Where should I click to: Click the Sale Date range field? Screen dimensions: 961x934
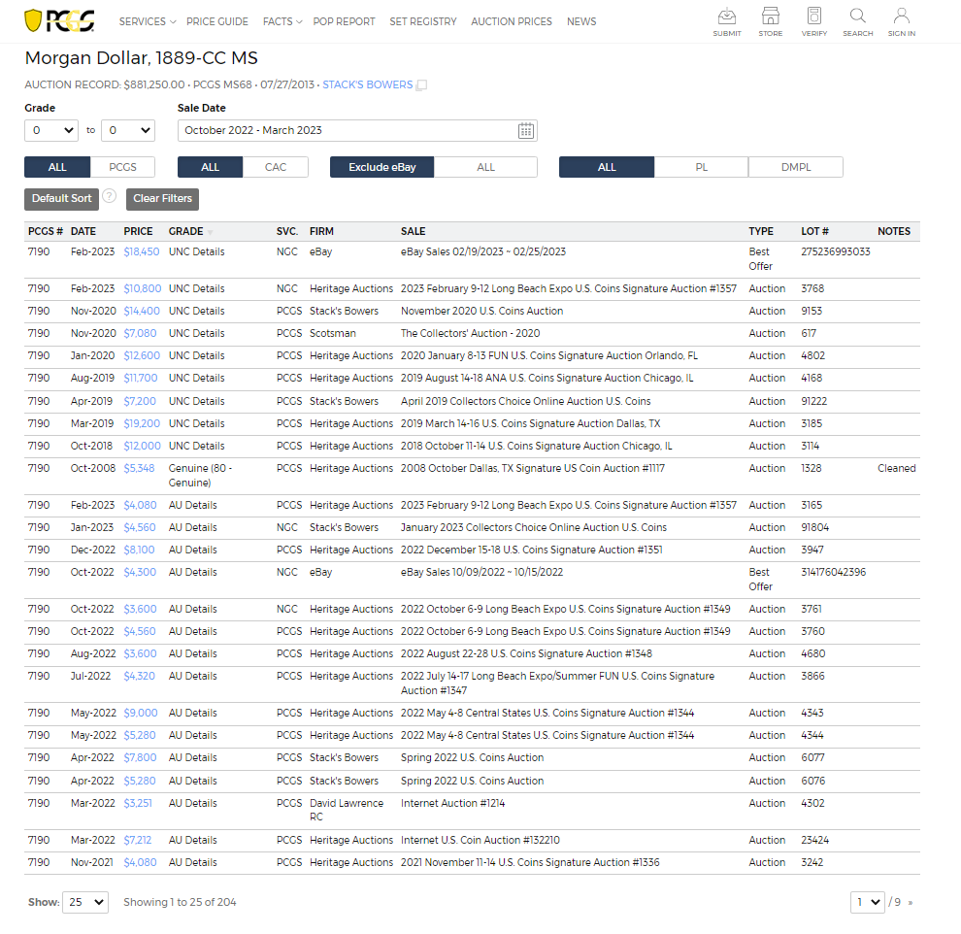pyautogui.click(x=357, y=130)
